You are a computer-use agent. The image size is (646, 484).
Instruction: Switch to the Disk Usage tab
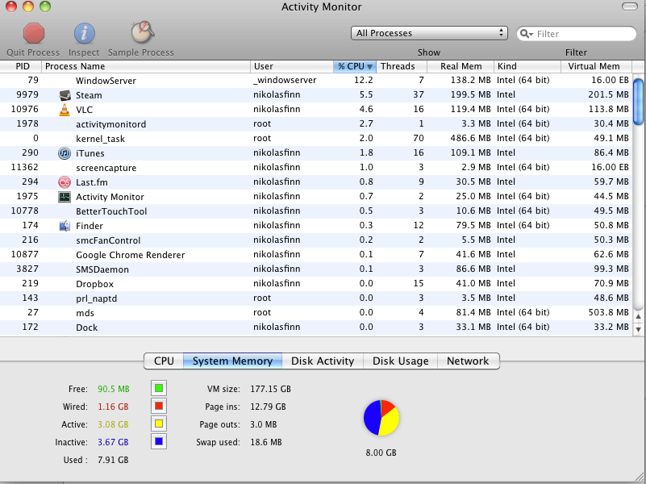pos(401,361)
